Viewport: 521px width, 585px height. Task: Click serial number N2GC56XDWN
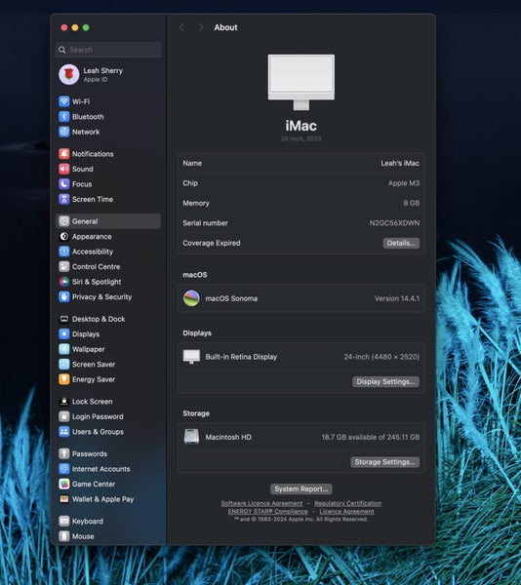point(394,222)
